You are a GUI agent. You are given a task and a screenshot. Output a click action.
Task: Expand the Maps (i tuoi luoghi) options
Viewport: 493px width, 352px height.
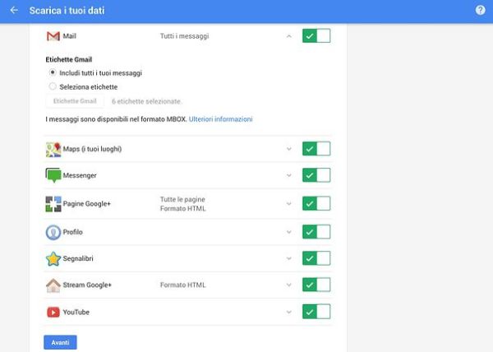(288, 149)
